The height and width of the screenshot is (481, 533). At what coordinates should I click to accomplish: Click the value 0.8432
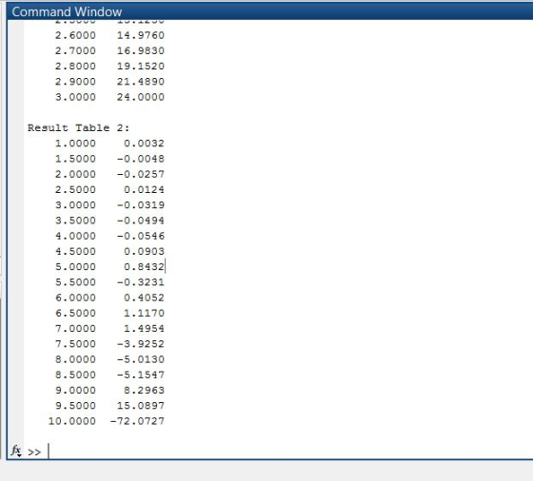144,267
